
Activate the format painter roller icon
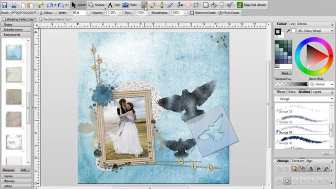click(x=40, y=5)
